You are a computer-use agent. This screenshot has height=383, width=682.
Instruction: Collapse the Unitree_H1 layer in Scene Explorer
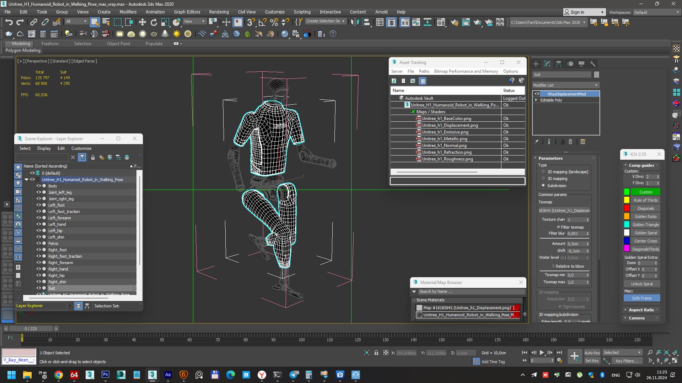[x=26, y=180]
